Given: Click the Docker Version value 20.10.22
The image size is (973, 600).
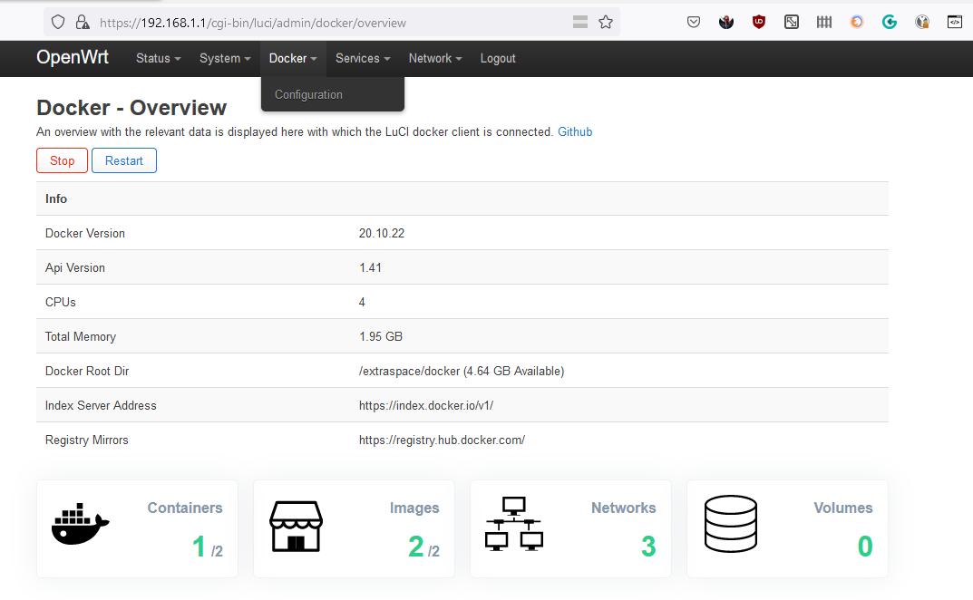Looking at the screenshot, I should pyautogui.click(x=382, y=233).
